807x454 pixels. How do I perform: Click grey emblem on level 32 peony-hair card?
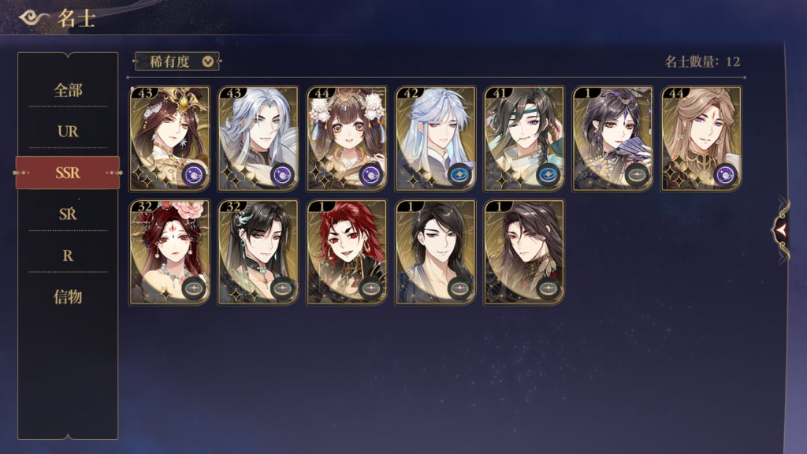coord(194,288)
